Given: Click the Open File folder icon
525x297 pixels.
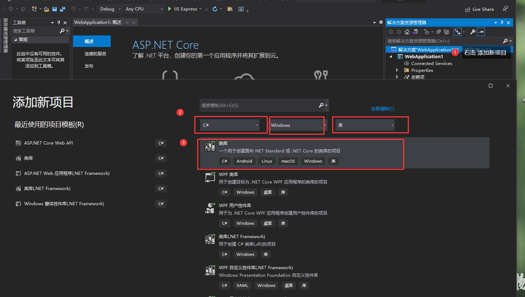Looking at the screenshot, I should pyautogui.click(x=46, y=9).
